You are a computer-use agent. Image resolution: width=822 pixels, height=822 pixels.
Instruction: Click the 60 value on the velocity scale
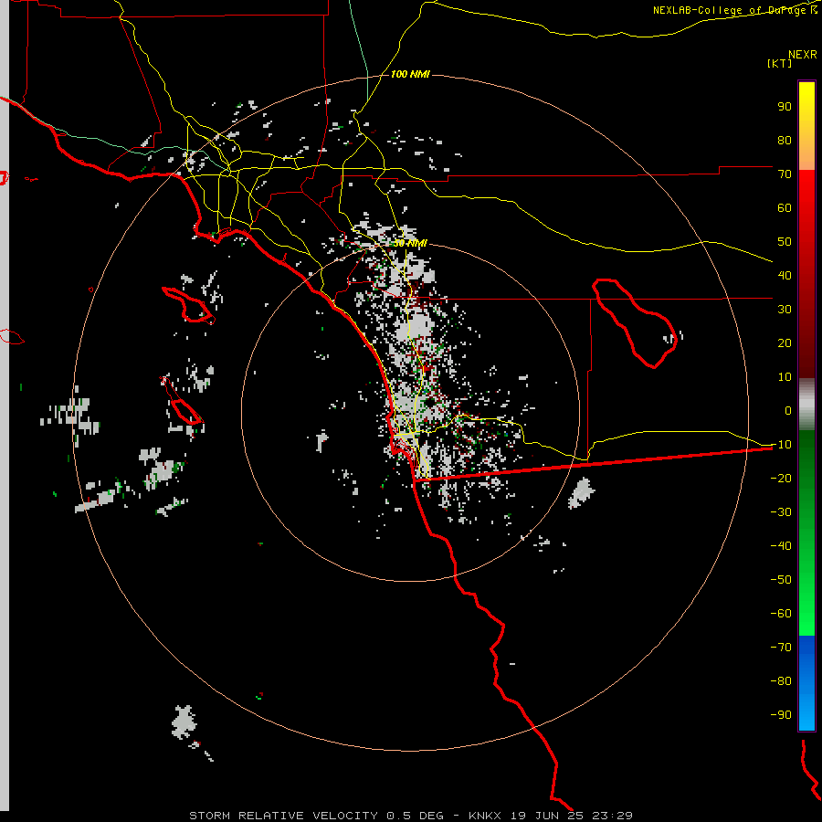(x=785, y=207)
